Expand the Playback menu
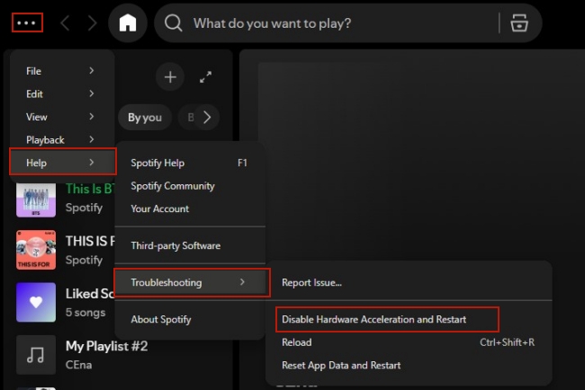The height and width of the screenshot is (390, 585). coord(62,139)
